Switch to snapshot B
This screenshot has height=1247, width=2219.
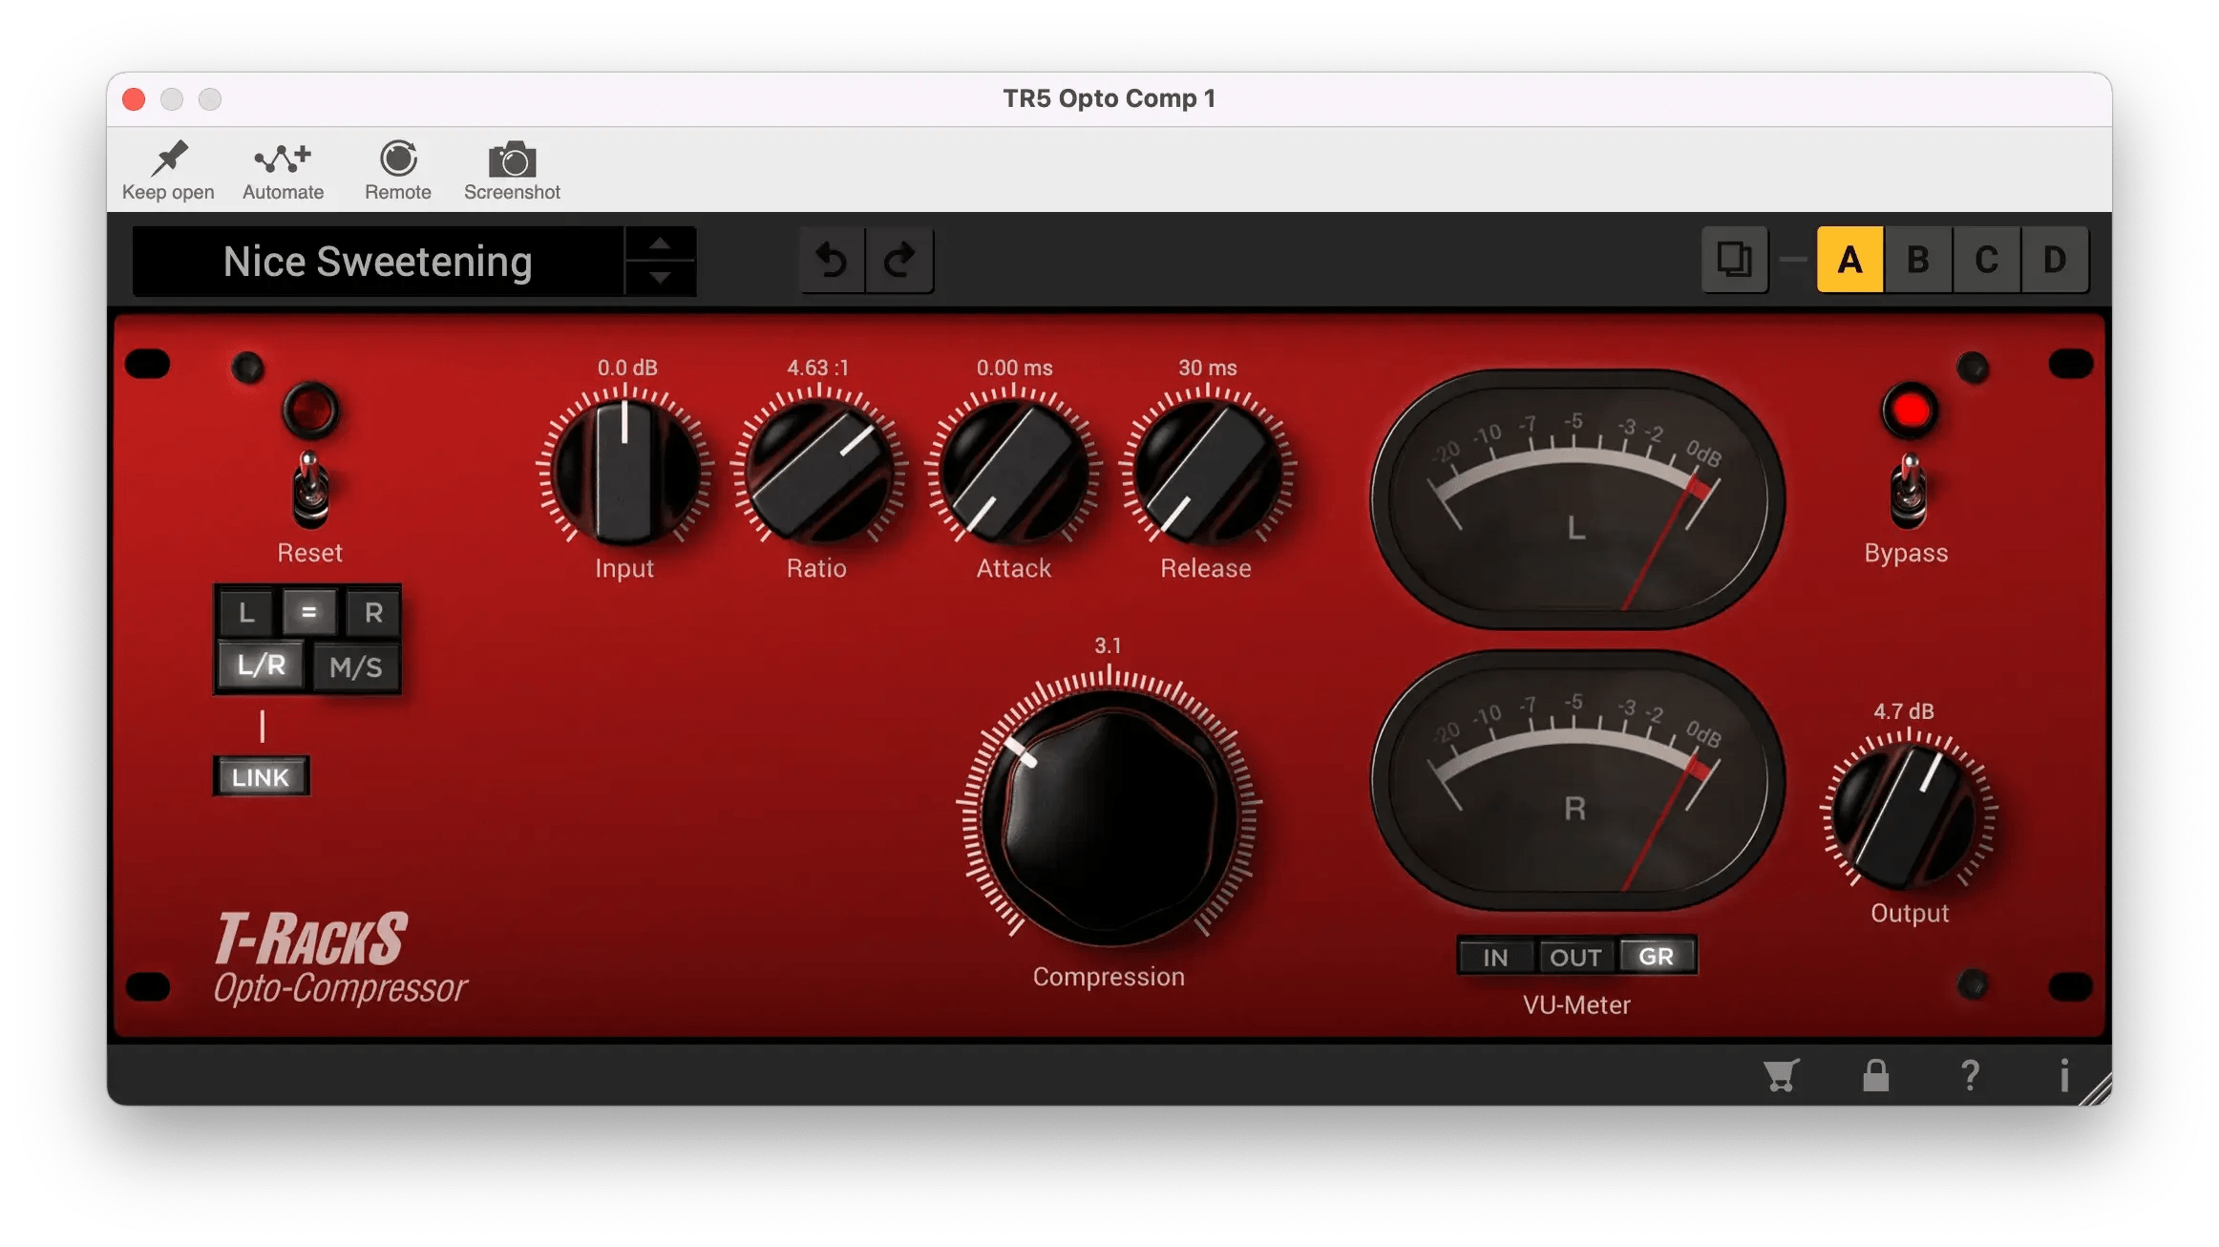point(1919,259)
